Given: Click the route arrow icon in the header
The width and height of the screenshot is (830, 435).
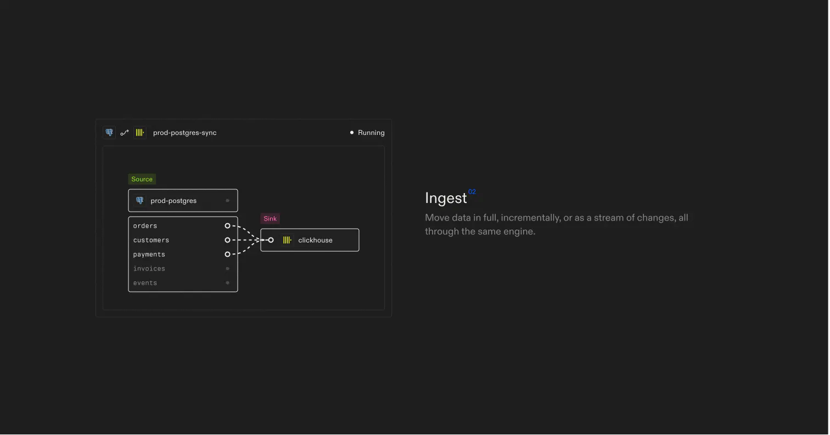Looking at the screenshot, I should click(x=125, y=133).
